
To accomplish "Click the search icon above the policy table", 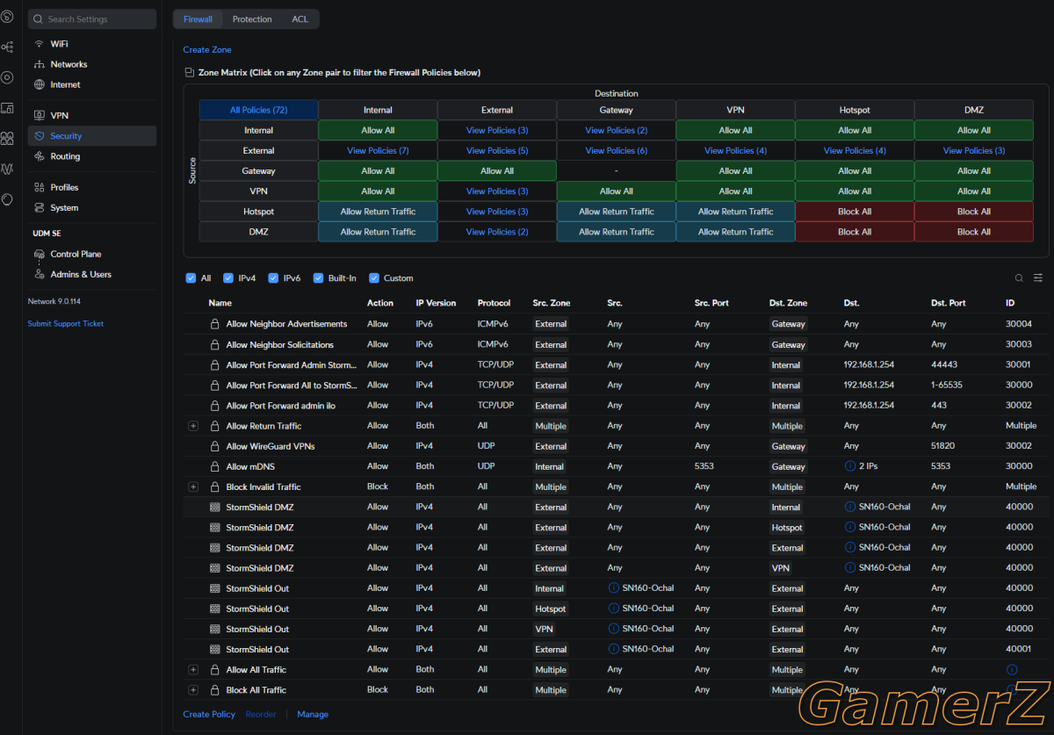I will (x=1019, y=278).
